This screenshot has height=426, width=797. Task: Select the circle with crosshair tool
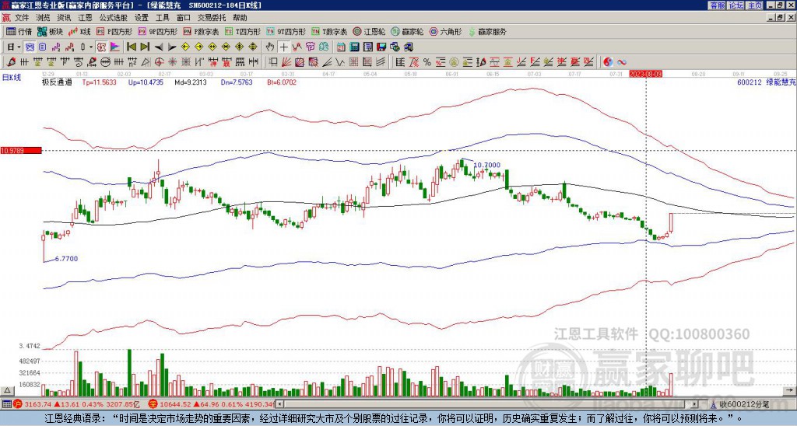[159, 62]
